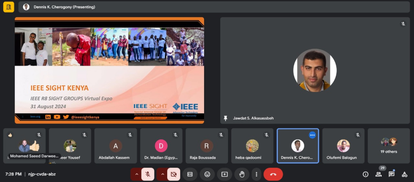This screenshot has height=182, width=414.
Task: Unmute the microphone button
Action: [x=147, y=174]
